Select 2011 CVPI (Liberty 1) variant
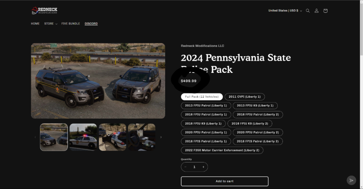The height and width of the screenshot is (189, 363). [x=245, y=97]
